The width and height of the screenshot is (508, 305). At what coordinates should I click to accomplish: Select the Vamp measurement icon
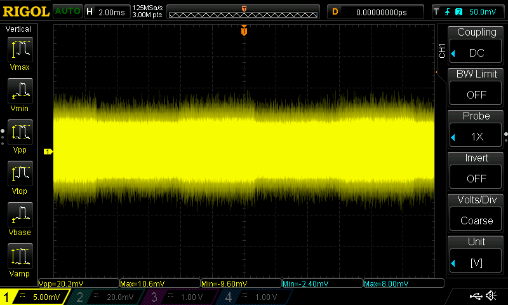[20, 256]
